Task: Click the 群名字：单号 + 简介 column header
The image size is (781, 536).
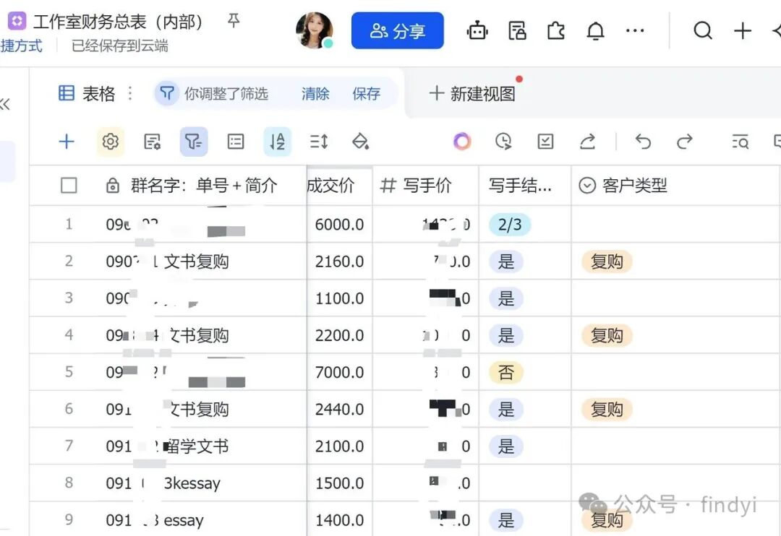Action: point(203,185)
